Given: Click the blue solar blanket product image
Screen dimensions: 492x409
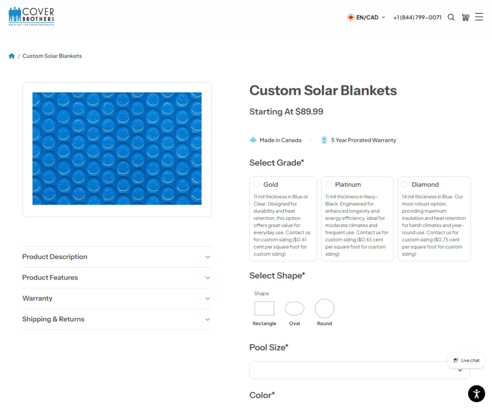Looking at the screenshot, I should [117, 149].
